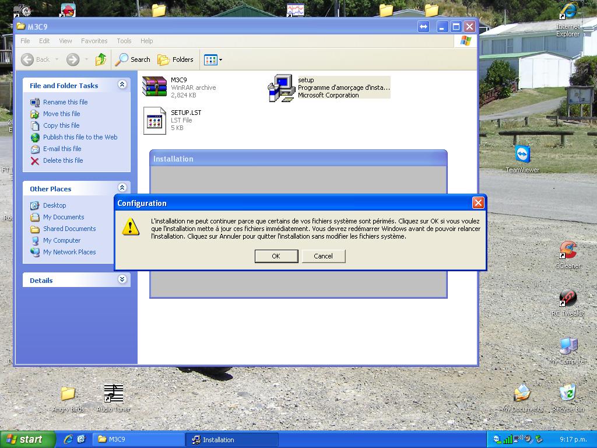Switch to M3C9 taskbar button

(x=138, y=439)
